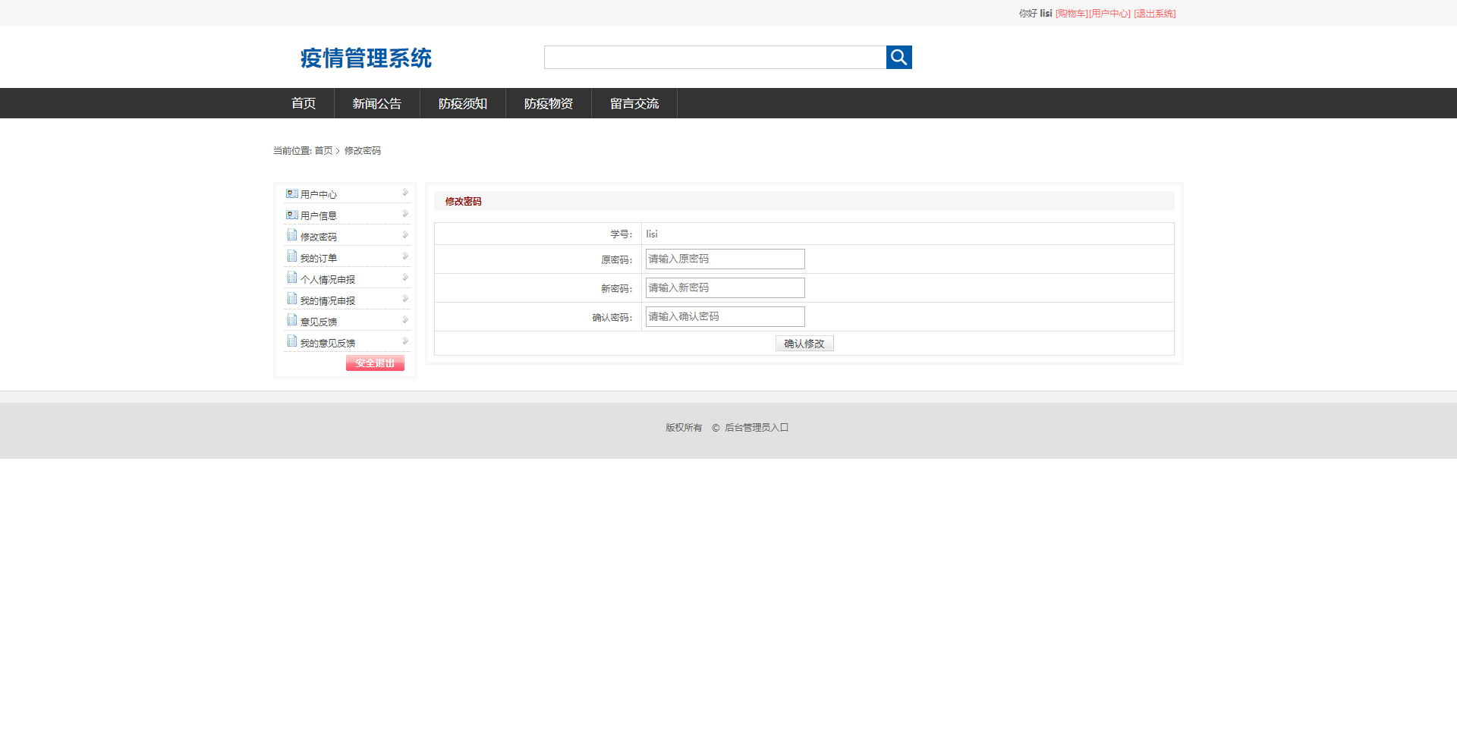Open 意见反馈 sidebar entry
The width and height of the screenshot is (1457, 735).
click(319, 322)
